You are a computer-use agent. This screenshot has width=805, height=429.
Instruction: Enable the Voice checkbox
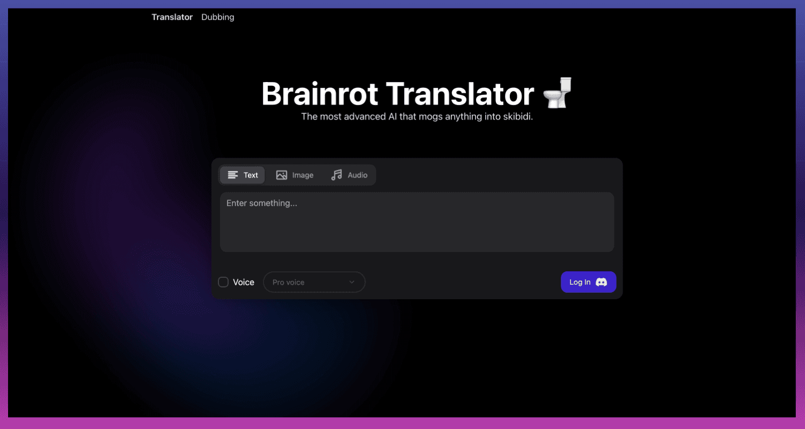(x=223, y=282)
